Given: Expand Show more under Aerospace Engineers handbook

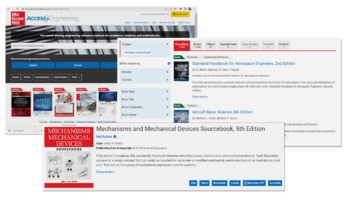Looking at the screenshot, I should [200, 97].
